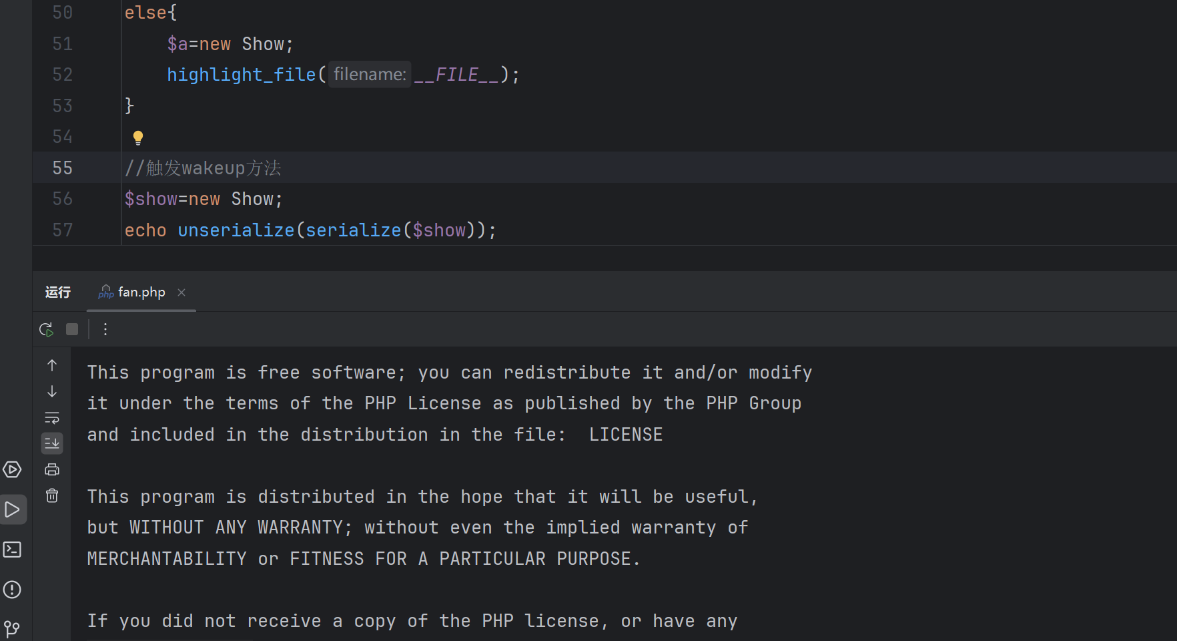1177x641 pixels.
Task: Jump down the stack trace with the down arrow
Action: 52,391
